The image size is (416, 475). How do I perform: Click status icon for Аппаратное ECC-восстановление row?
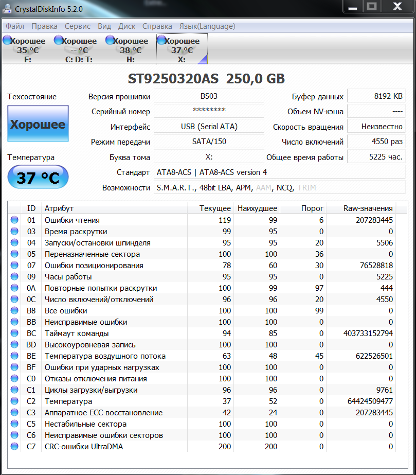pos(14,412)
